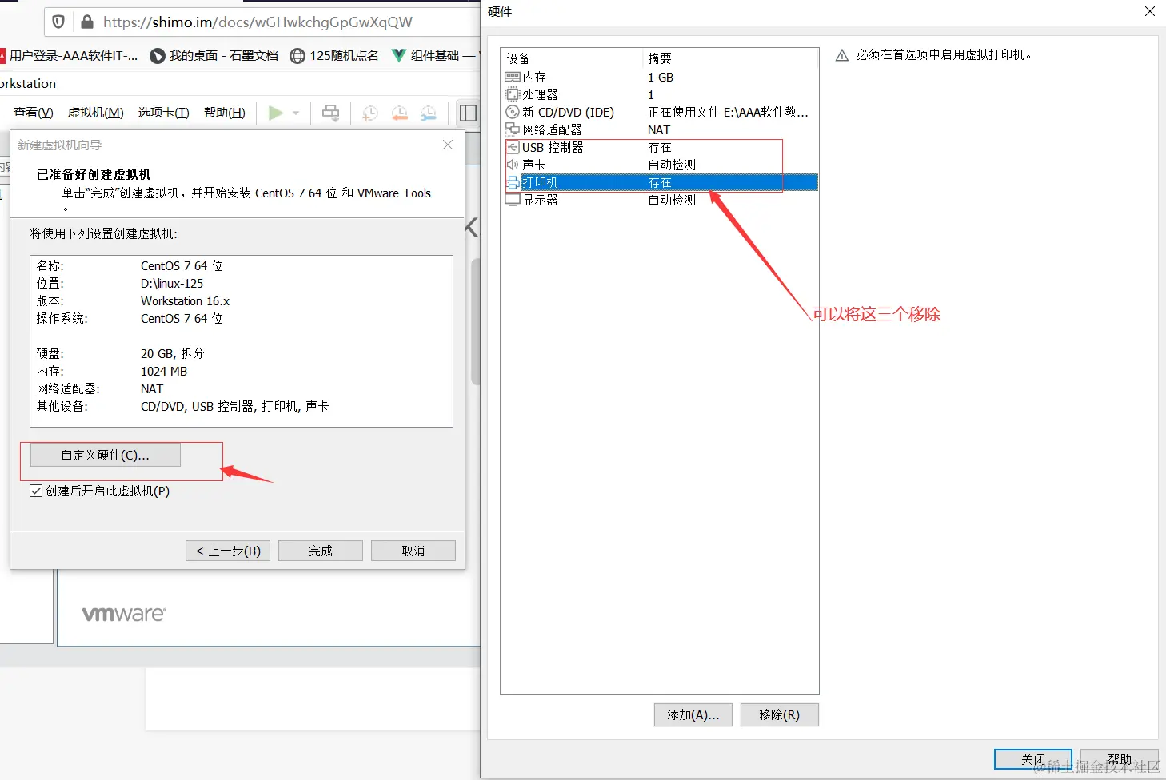1166x780 pixels.
Task: Click the 关闭 button in hardware dialog
Action: pos(1033,759)
